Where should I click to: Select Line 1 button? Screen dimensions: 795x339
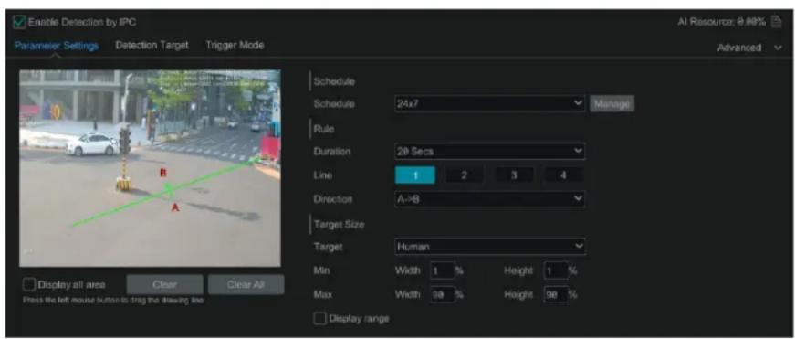point(414,175)
